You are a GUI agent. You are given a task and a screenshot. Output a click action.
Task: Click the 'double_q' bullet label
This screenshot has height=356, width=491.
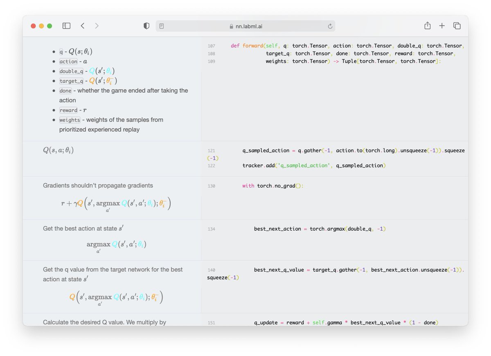[72, 71]
